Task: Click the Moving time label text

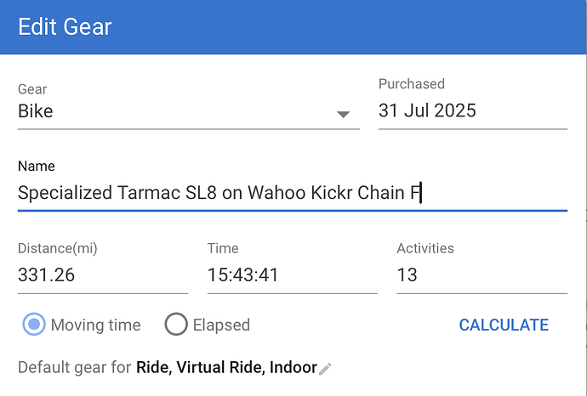Action: pyautogui.click(x=96, y=325)
